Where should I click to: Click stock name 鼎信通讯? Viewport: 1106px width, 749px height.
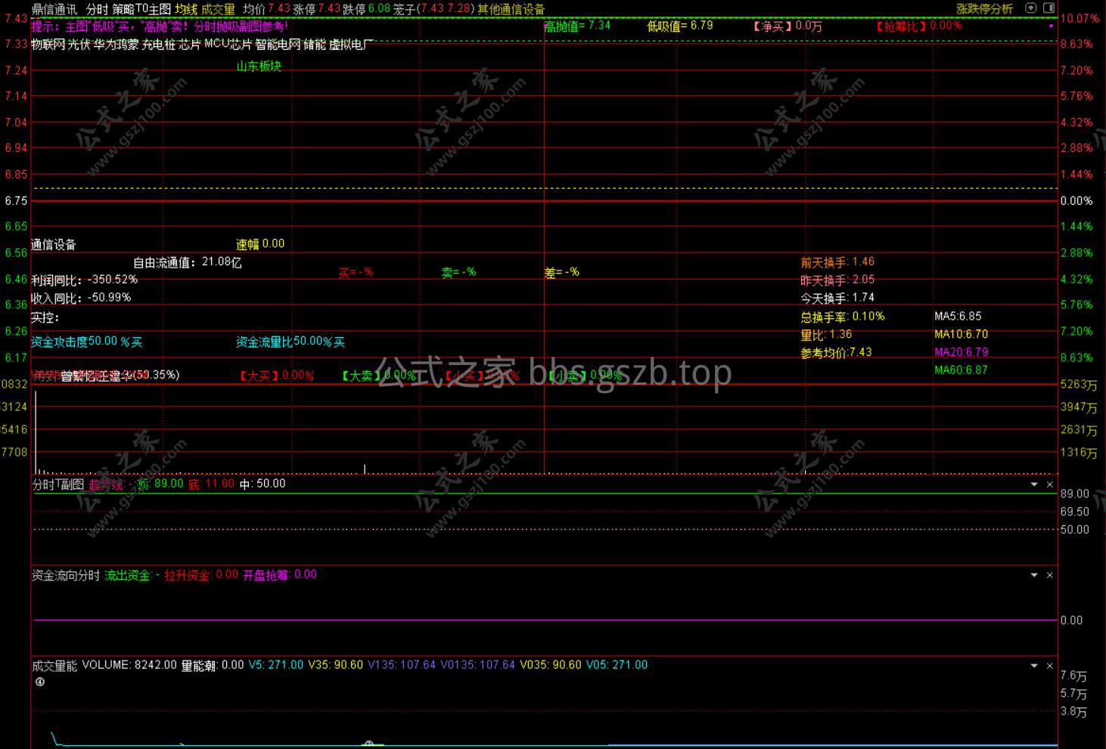54,9
